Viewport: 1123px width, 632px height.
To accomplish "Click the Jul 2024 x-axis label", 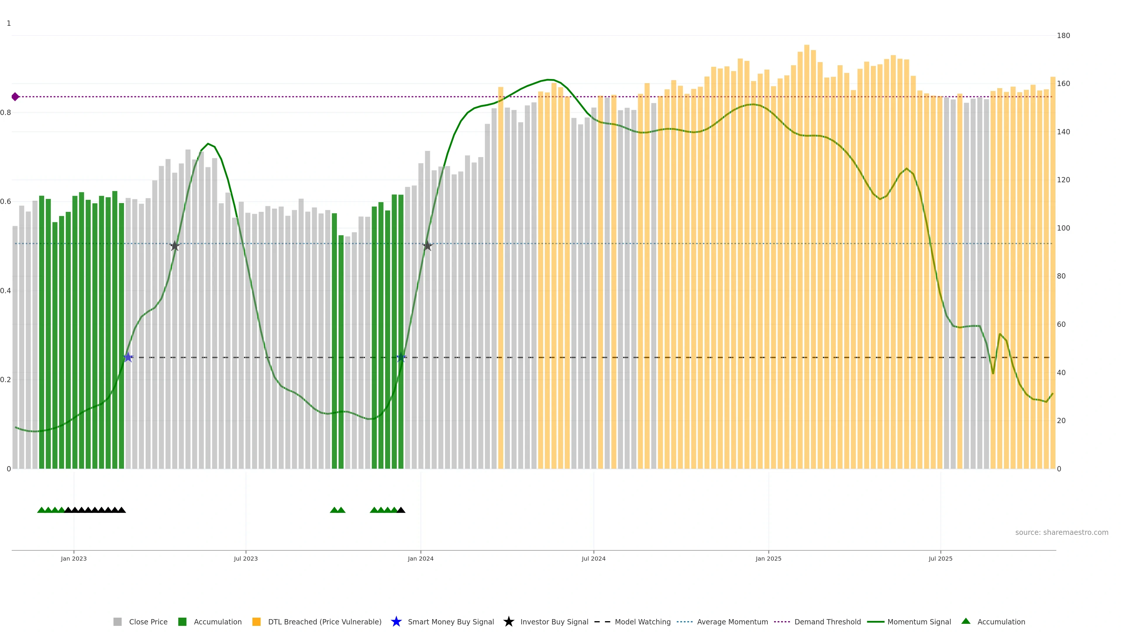I will pos(593,558).
